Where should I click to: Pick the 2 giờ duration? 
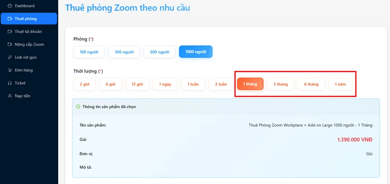84,84
